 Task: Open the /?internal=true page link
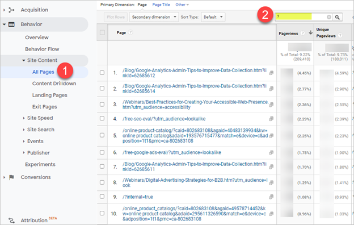coord(138,197)
